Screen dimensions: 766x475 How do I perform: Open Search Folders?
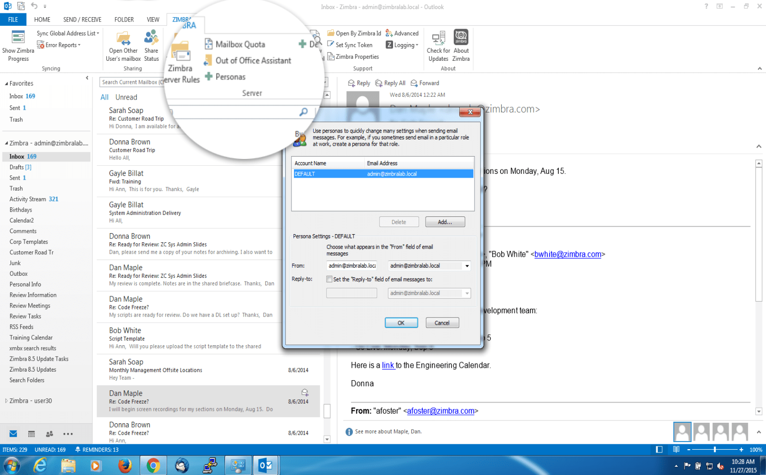click(x=27, y=380)
